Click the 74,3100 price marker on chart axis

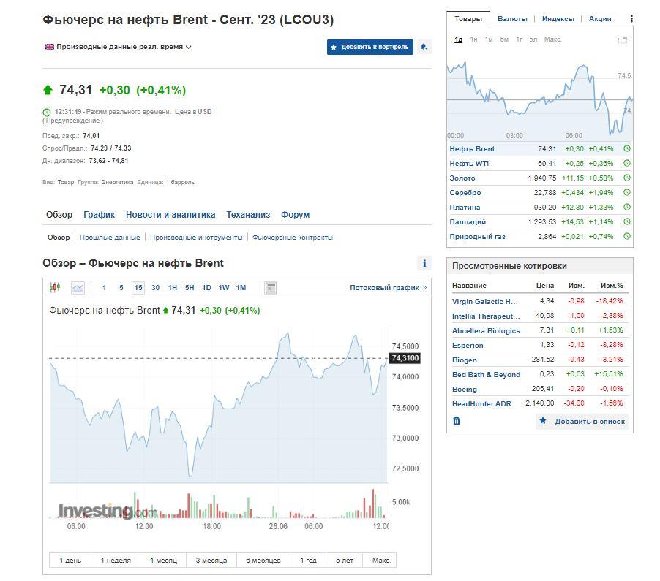[405, 358]
